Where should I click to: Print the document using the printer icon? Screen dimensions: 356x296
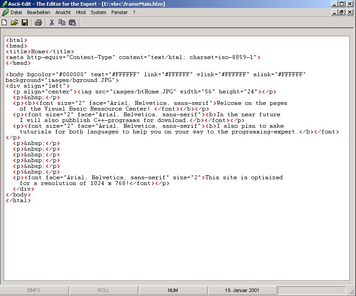pos(38,22)
